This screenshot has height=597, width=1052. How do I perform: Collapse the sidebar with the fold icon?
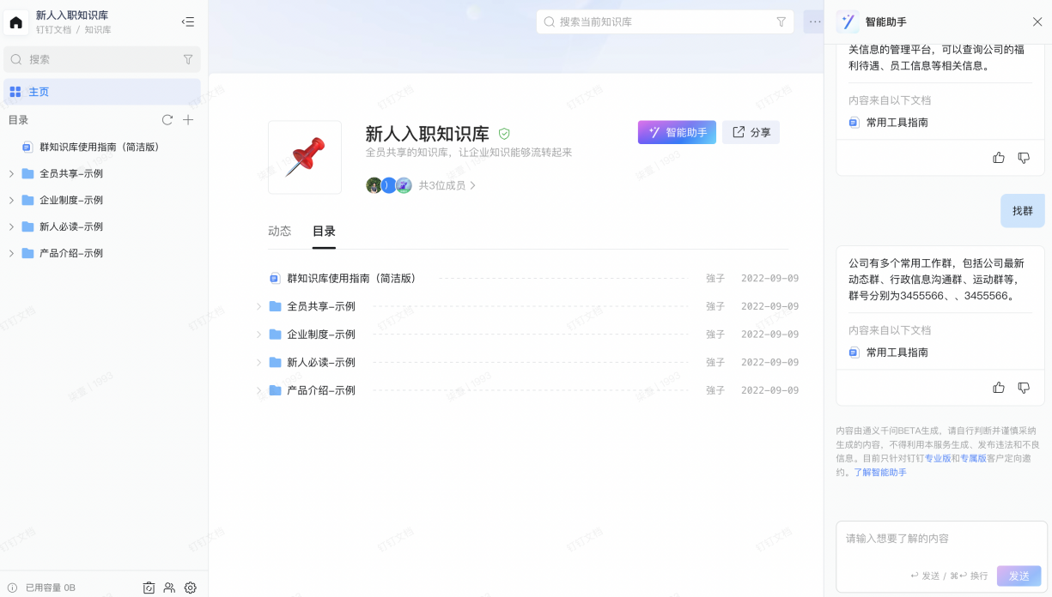coord(188,22)
